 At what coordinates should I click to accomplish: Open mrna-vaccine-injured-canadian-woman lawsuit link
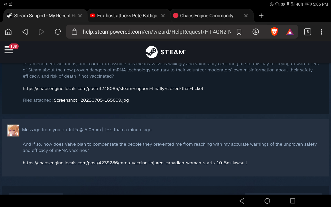(x=135, y=163)
